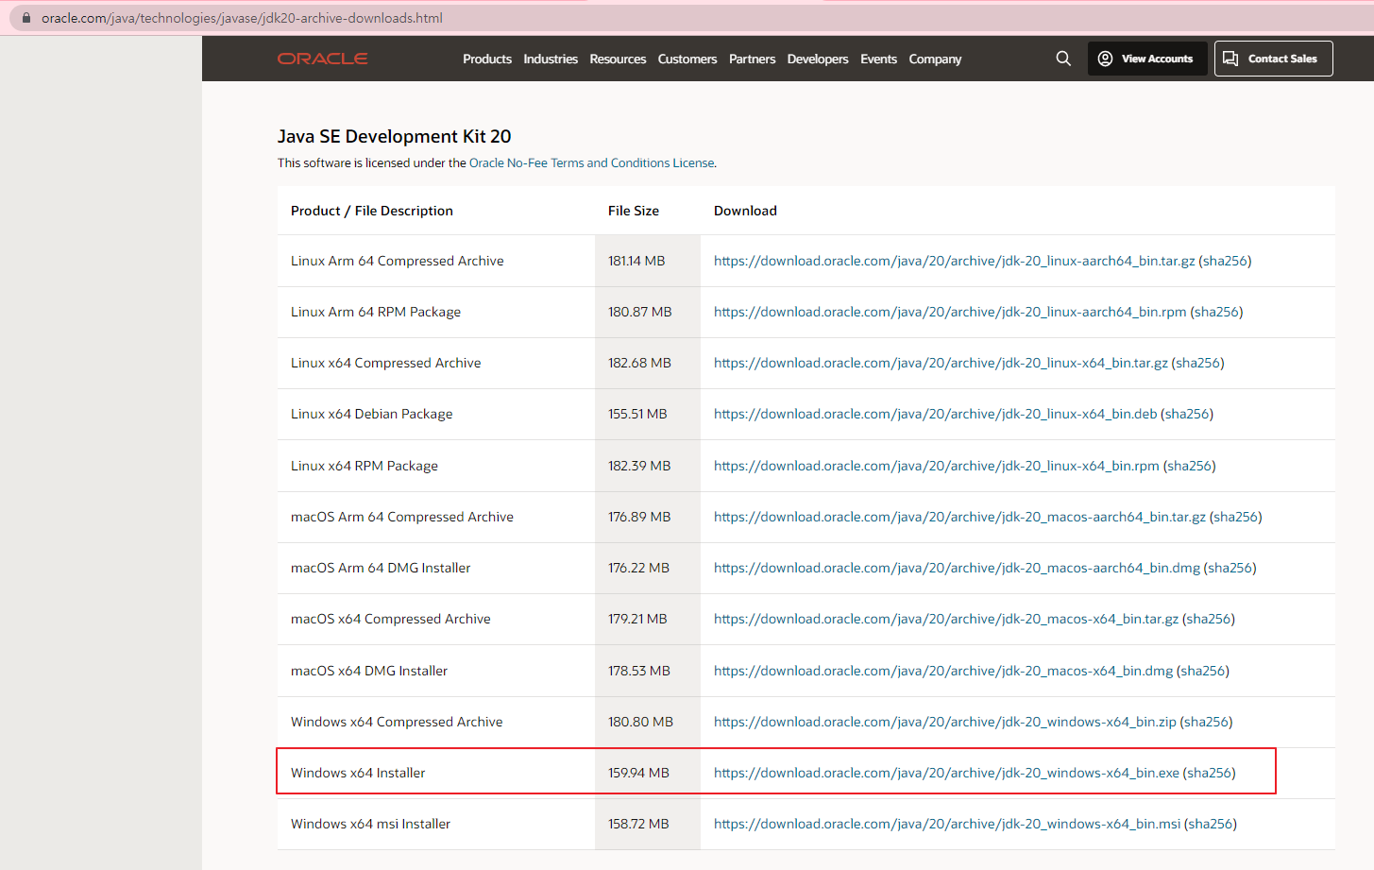Select 'Windows x64 msi Installer' label
The width and height of the screenshot is (1374, 870).
(370, 824)
